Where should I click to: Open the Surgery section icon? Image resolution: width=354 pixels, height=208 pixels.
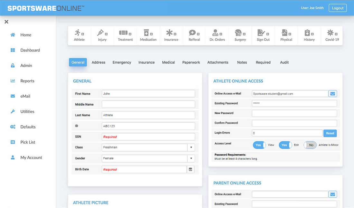[240, 35]
